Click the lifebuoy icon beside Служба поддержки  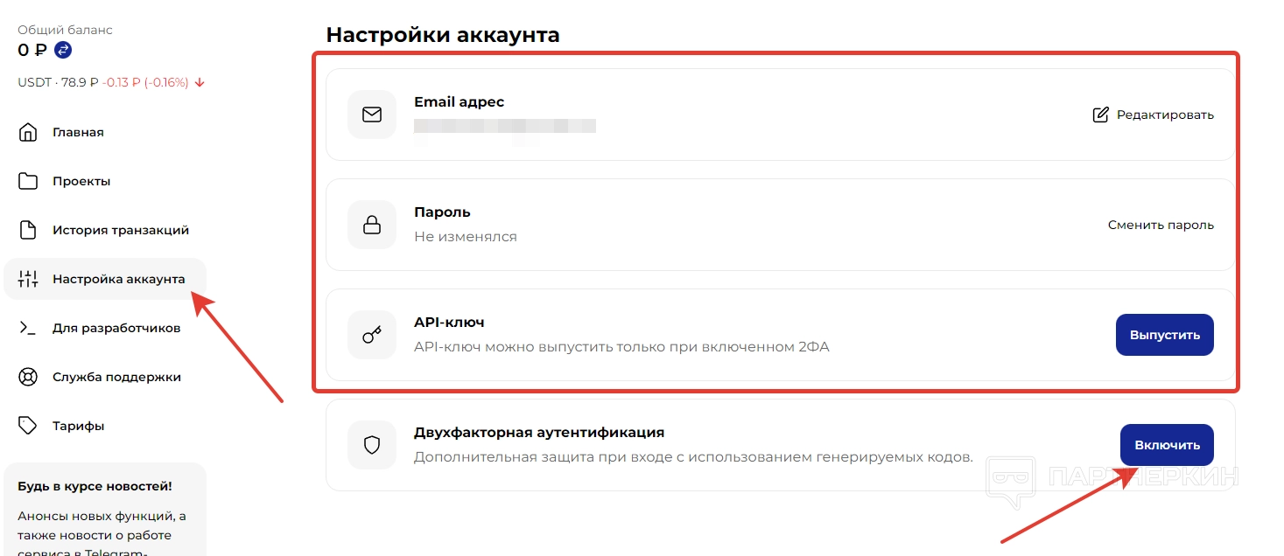point(28,377)
